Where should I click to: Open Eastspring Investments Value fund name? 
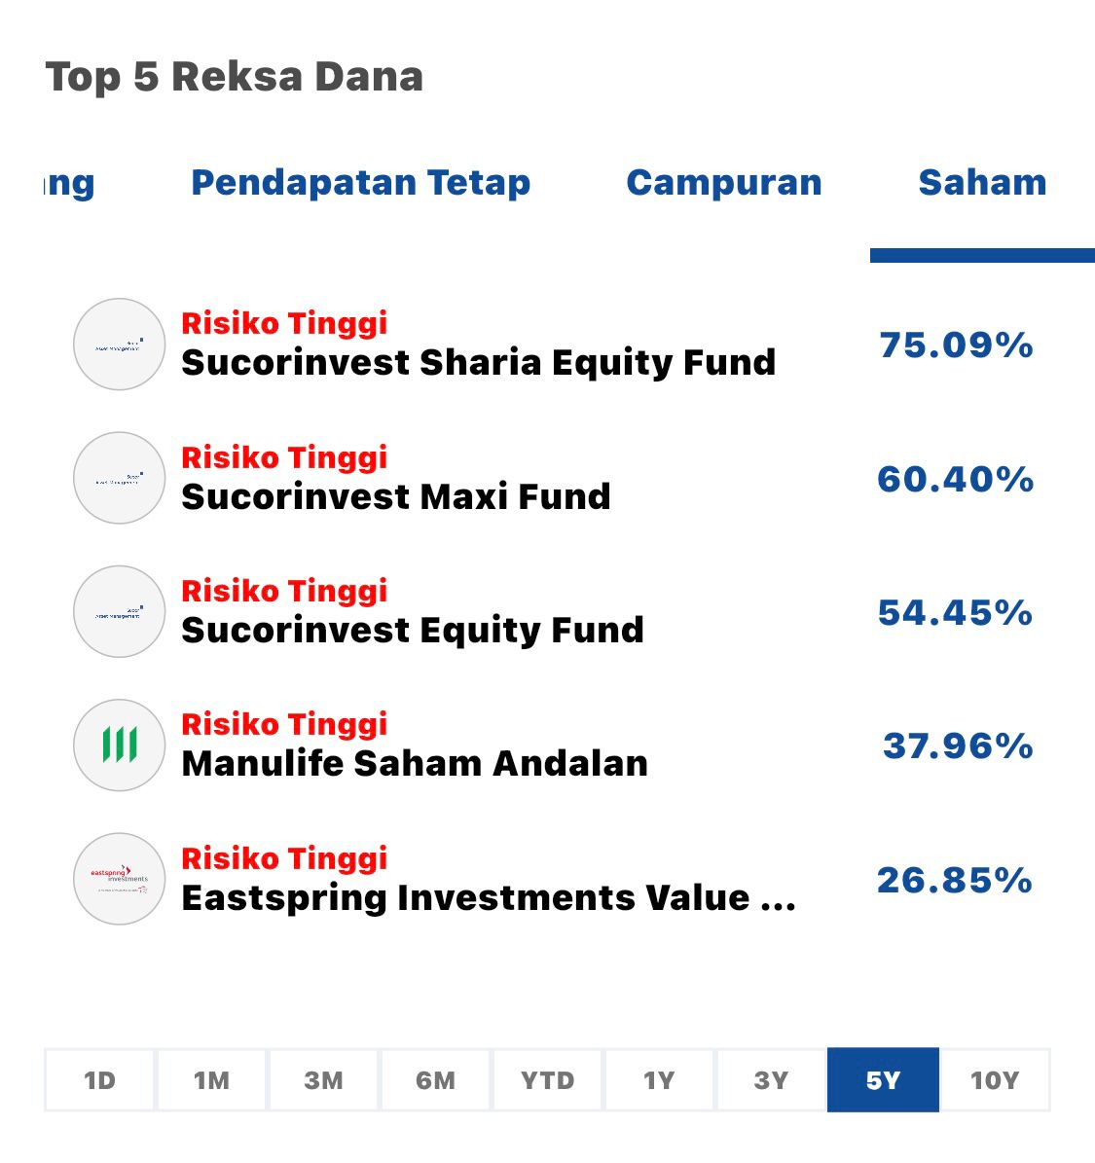pyautogui.click(x=489, y=897)
